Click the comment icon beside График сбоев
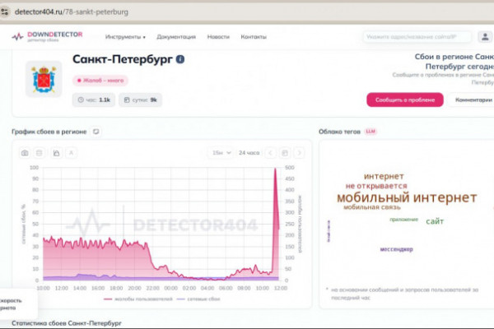 (x=96, y=132)
